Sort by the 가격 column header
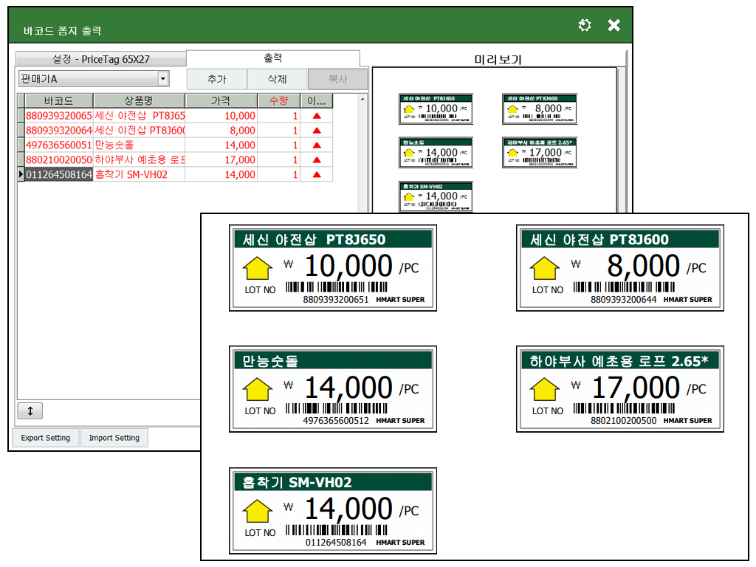The image size is (756, 567). [x=221, y=100]
